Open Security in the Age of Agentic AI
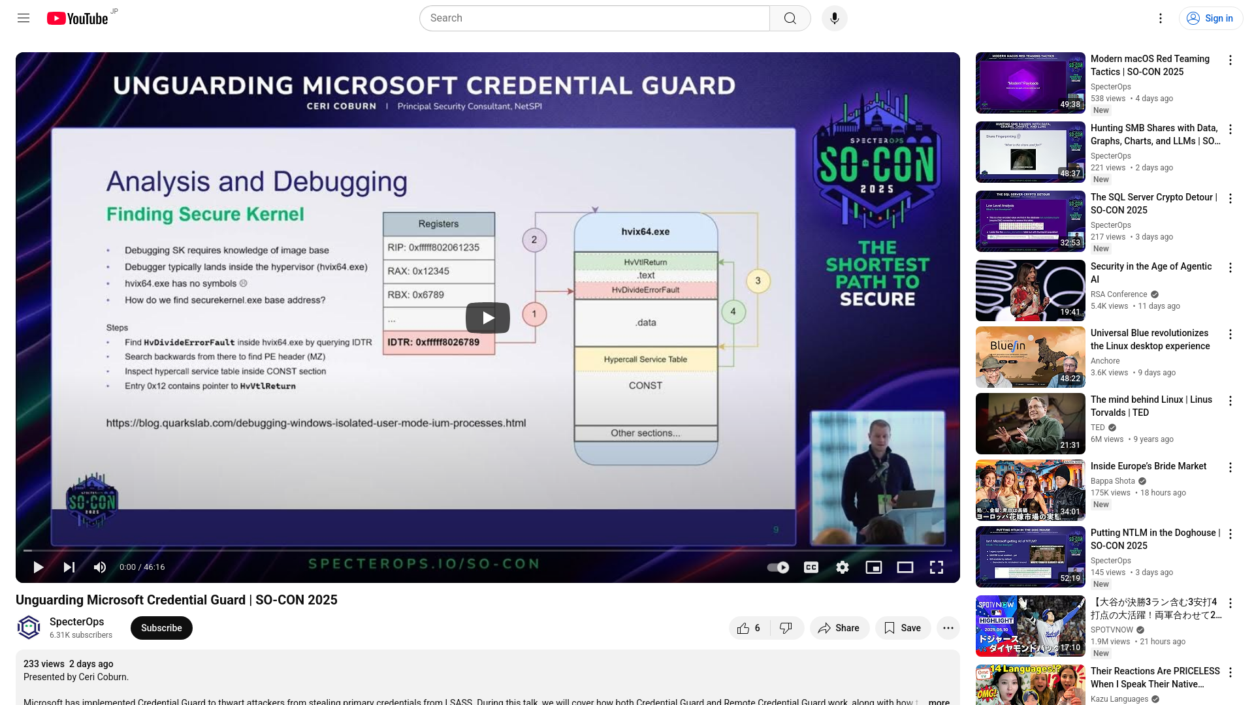1254x705 pixels. pyautogui.click(x=1151, y=273)
